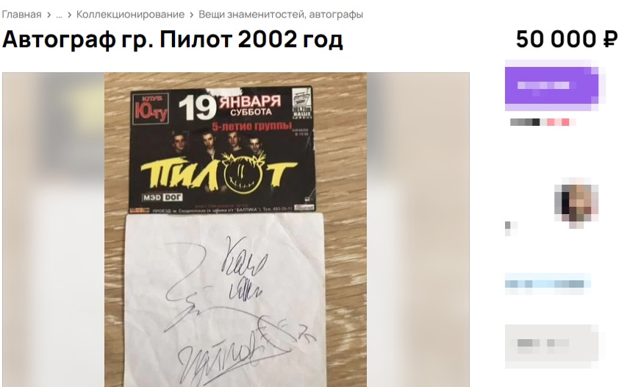This screenshot has height=387, width=641.
Task: Click the Пилот concert ticket in photo
Action: [x=223, y=150]
